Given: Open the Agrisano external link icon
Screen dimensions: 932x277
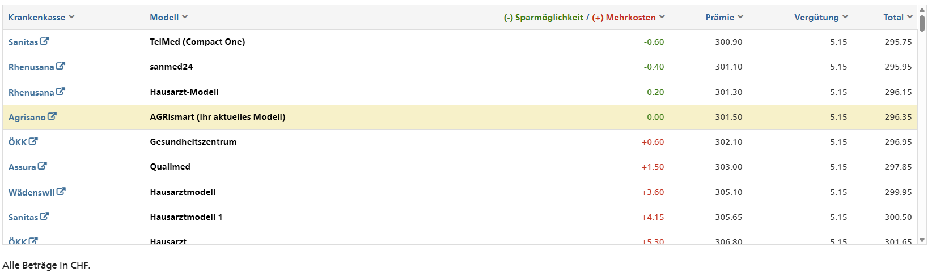Looking at the screenshot, I should (x=52, y=116).
